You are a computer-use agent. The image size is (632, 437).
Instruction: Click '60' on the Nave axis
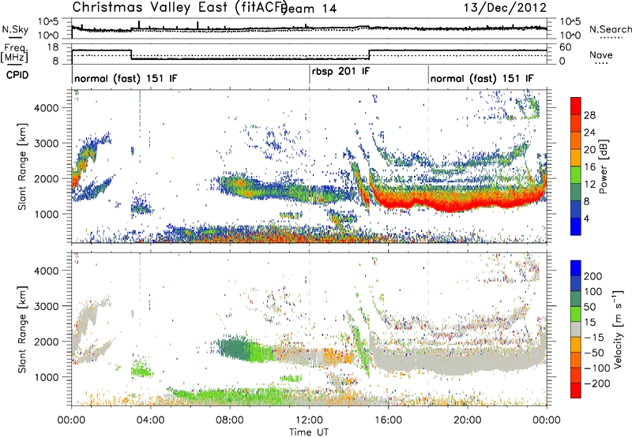tap(565, 47)
